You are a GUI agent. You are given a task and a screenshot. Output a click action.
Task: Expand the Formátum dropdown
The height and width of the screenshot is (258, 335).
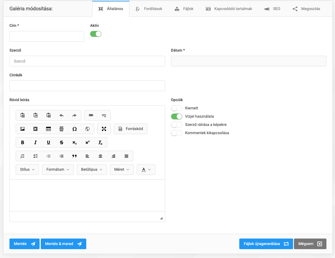click(58, 170)
